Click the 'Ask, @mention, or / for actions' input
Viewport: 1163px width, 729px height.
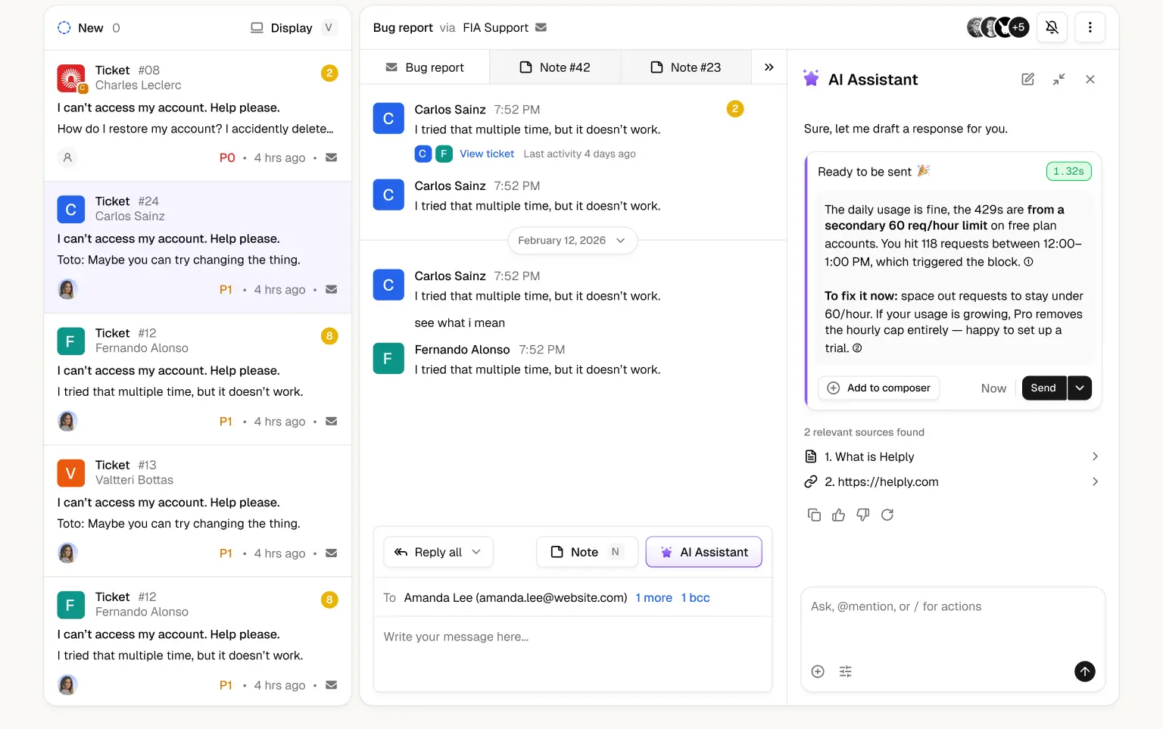point(953,606)
